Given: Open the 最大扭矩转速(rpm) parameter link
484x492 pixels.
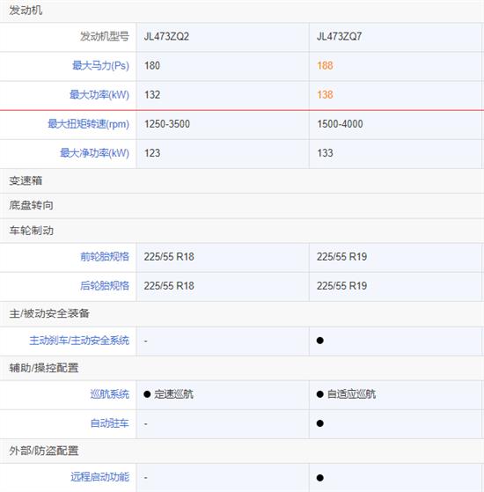Looking at the screenshot, I should point(89,124).
